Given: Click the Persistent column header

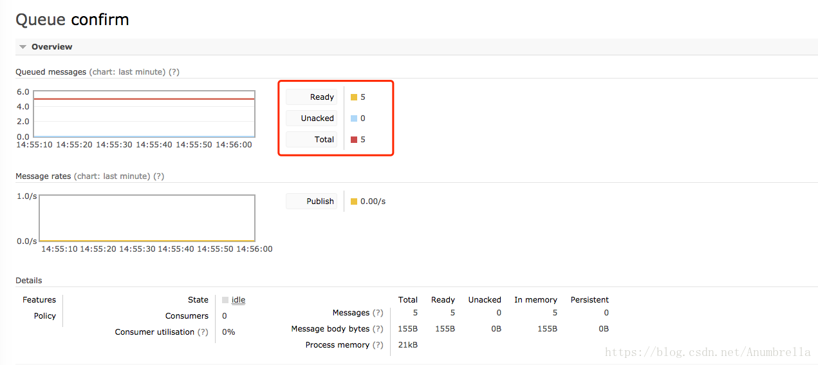Looking at the screenshot, I should tap(590, 300).
